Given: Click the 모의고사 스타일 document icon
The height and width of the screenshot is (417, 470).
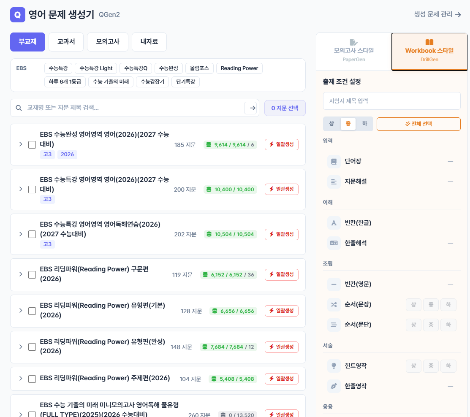Looking at the screenshot, I should pos(354,42).
